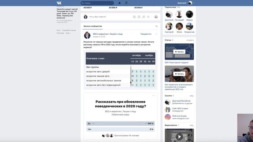Open the poll three-dots menu
The image size is (253, 142).
click(153, 95)
